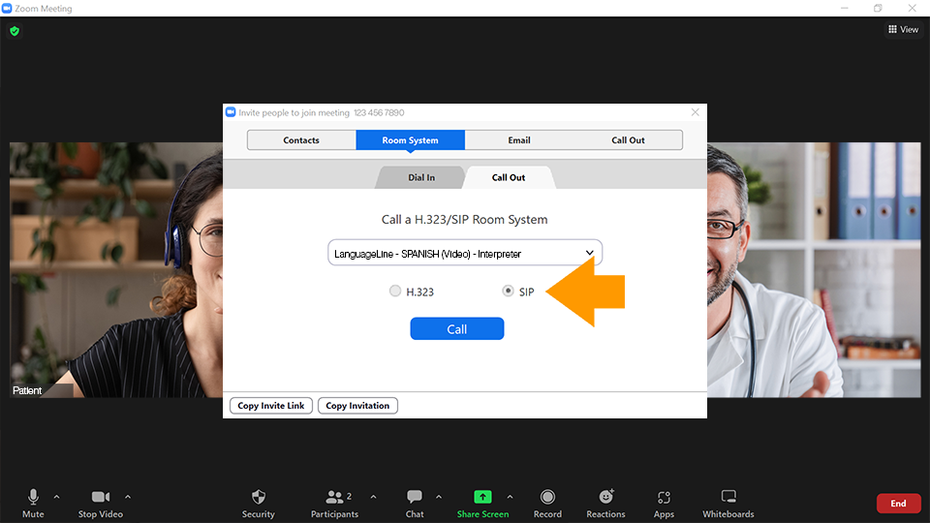Open the Apps toolbar icon
Viewport: 930px width, 523px height.
(664, 497)
